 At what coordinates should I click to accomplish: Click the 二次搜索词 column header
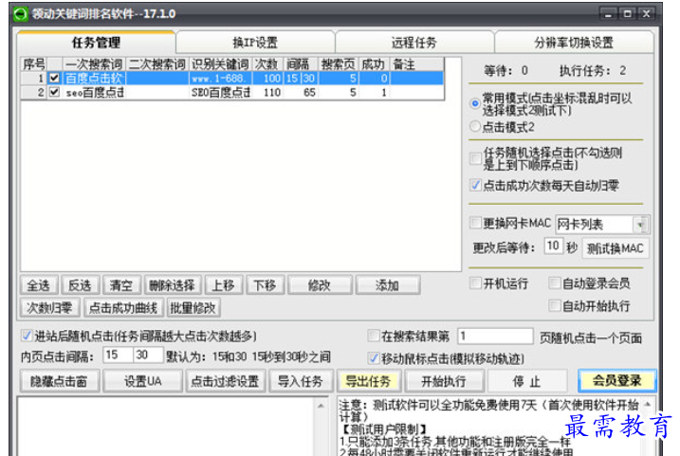tap(157, 64)
